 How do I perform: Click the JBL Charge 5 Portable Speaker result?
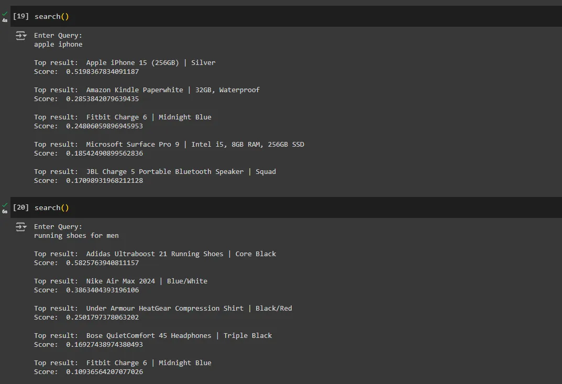[155, 172]
